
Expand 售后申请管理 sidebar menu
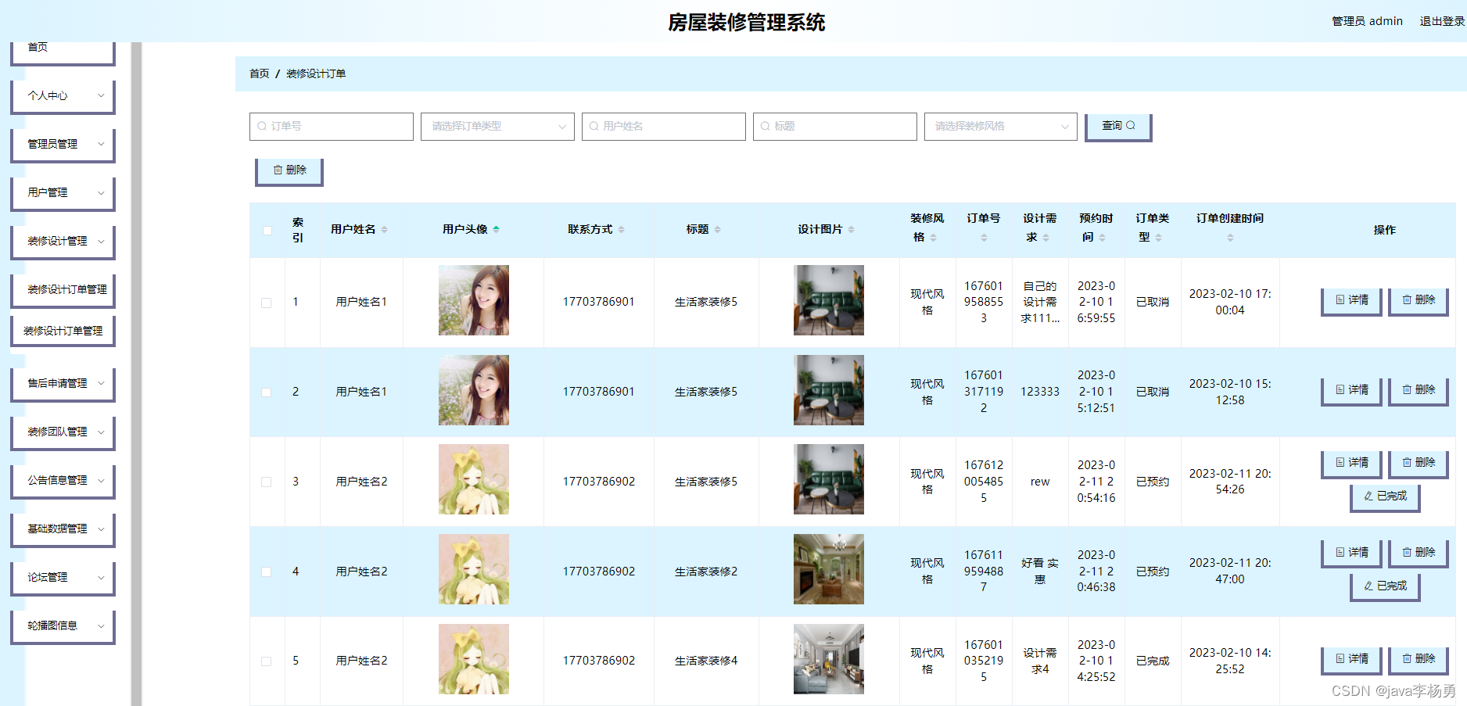click(x=63, y=384)
